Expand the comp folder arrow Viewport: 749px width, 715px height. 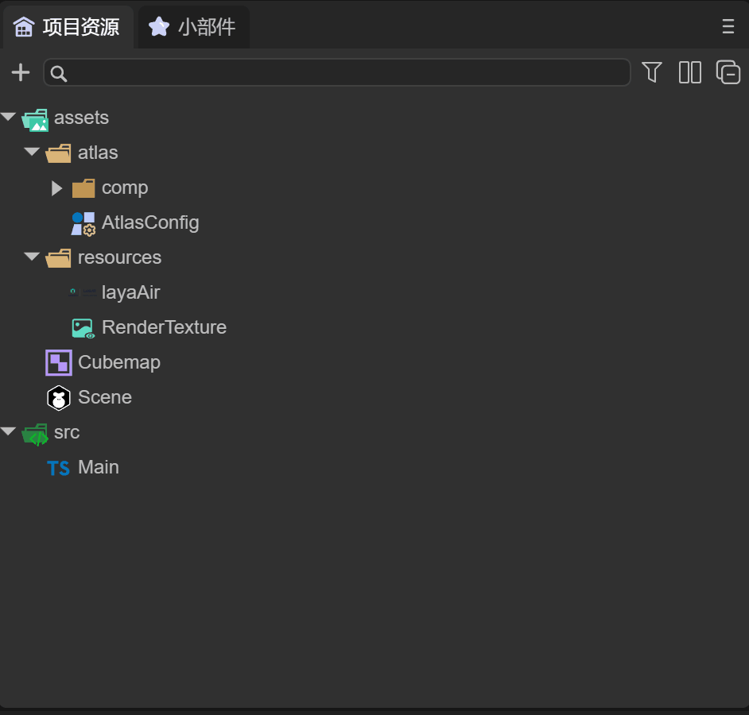tap(56, 188)
